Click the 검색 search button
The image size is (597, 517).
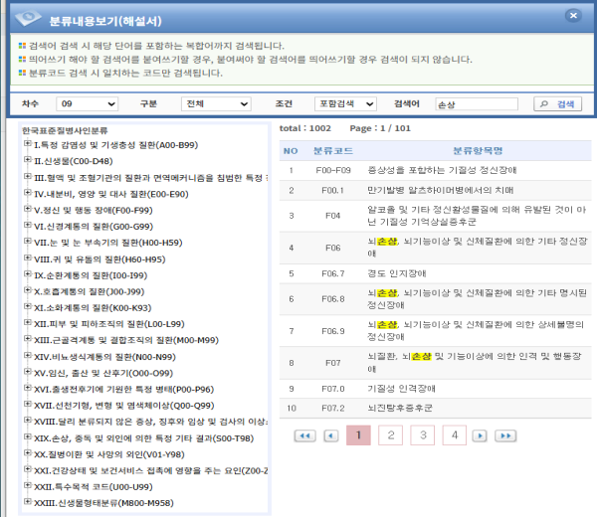click(x=556, y=103)
